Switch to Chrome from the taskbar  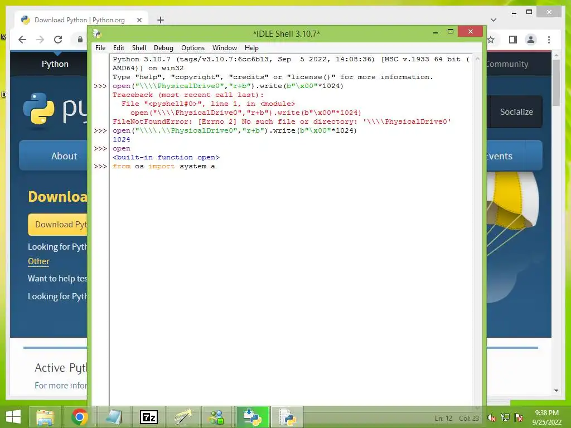pyautogui.click(x=79, y=417)
